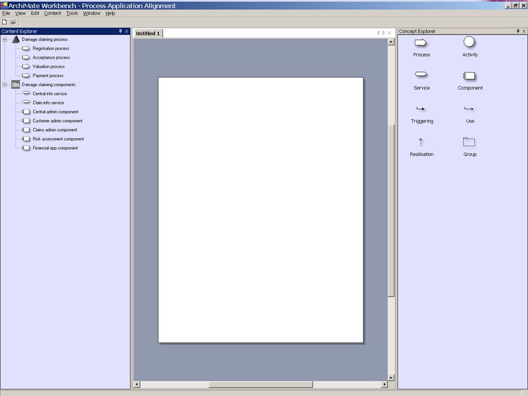
Task: Click the Central admin component icon
Action: click(26, 112)
